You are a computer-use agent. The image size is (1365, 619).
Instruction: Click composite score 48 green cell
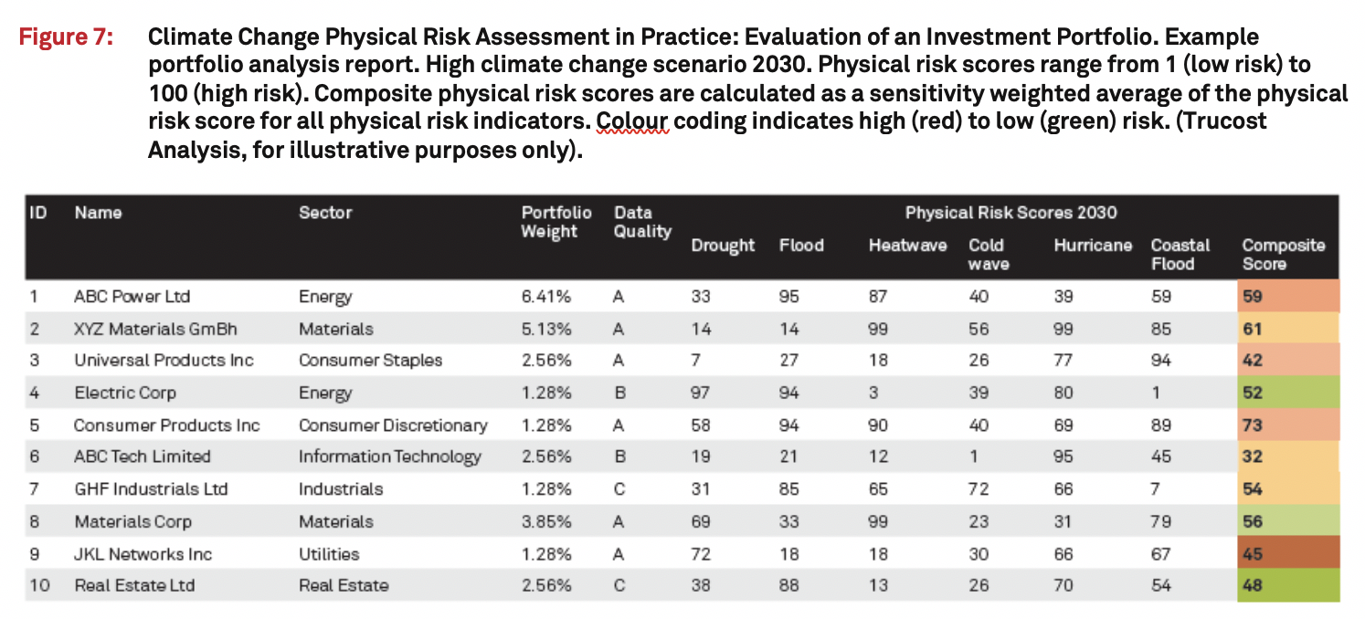[1286, 585]
